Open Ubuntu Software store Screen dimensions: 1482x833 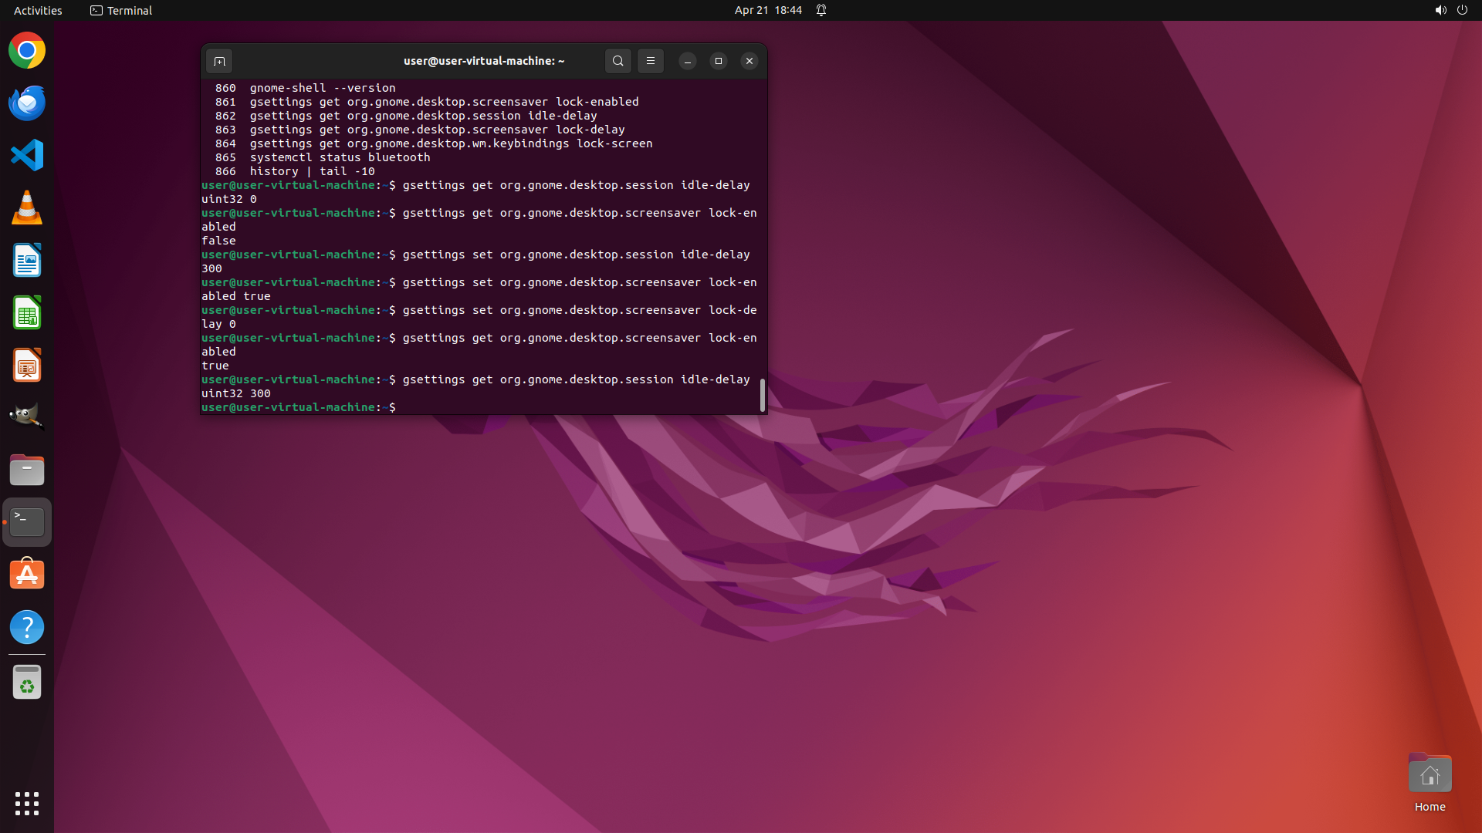pyautogui.click(x=27, y=575)
